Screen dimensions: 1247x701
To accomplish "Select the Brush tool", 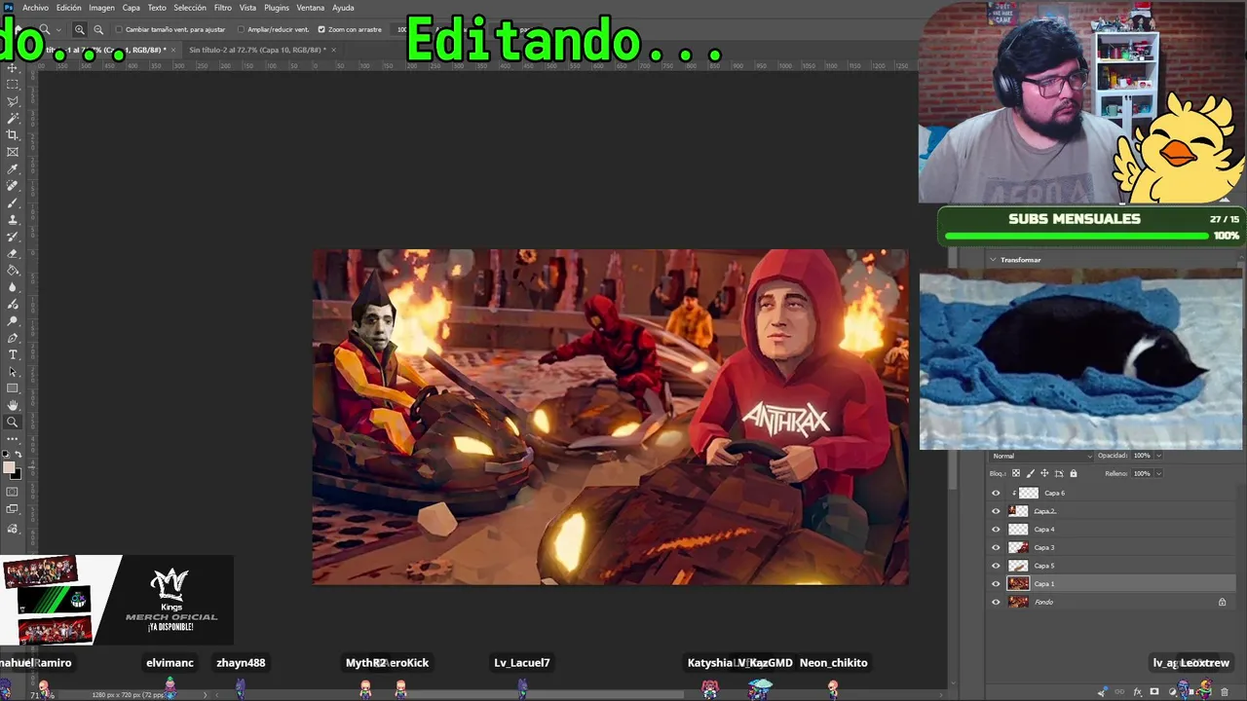I will pos(13,203).
